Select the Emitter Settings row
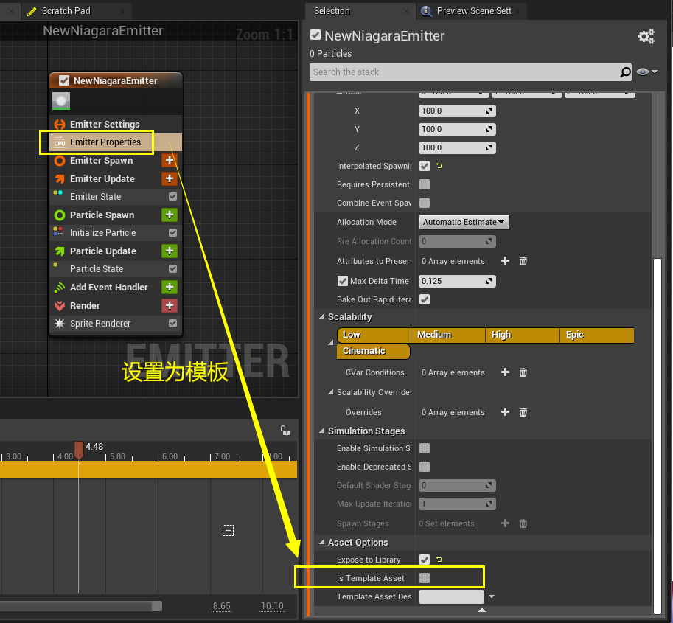The height and width of the screenshot is (623, 673). [116, 124]
